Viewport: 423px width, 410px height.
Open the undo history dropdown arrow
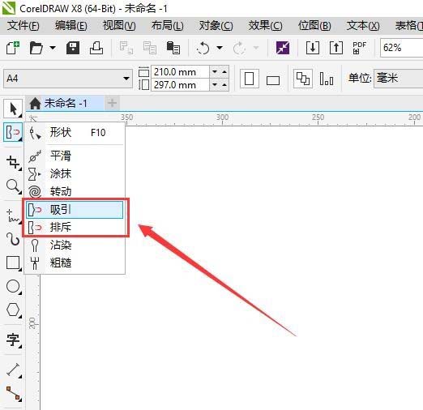tap(220, 48)
